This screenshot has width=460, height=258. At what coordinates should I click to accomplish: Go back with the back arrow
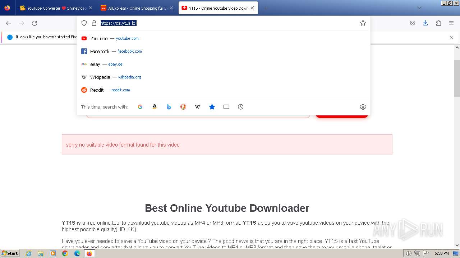(9, 23)
